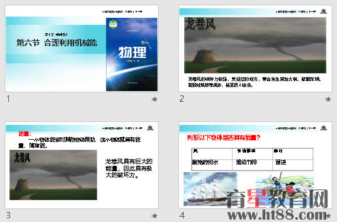Click the red 能量 label on slide 3
This screenshot has height=222, width=337.
pyautogui.click(x=25, y=134)
